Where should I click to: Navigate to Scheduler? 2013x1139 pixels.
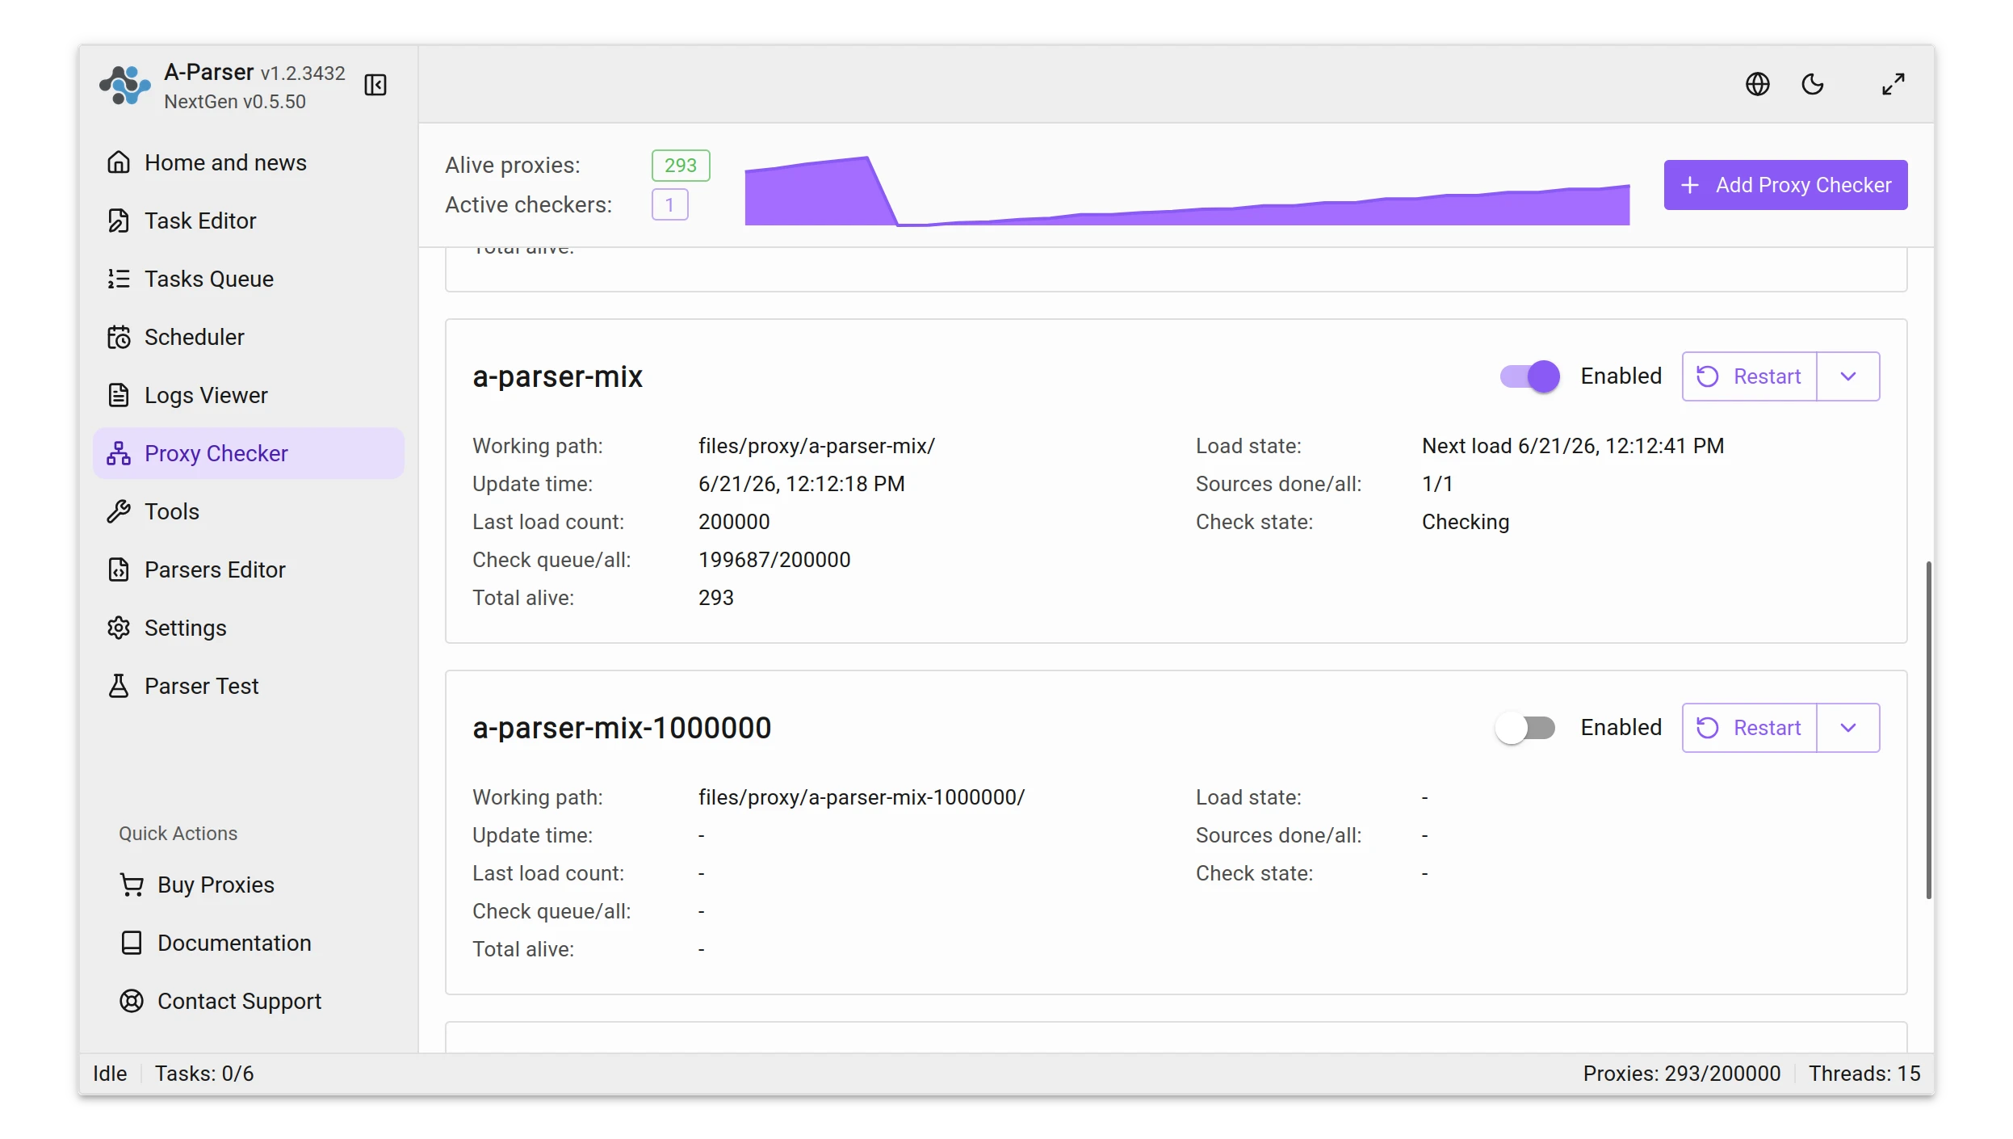point(249,337)
